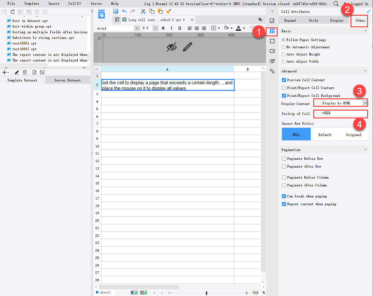373x296 pixels.
Task: Open the template tab list dropdown
Action: (260, 20)
